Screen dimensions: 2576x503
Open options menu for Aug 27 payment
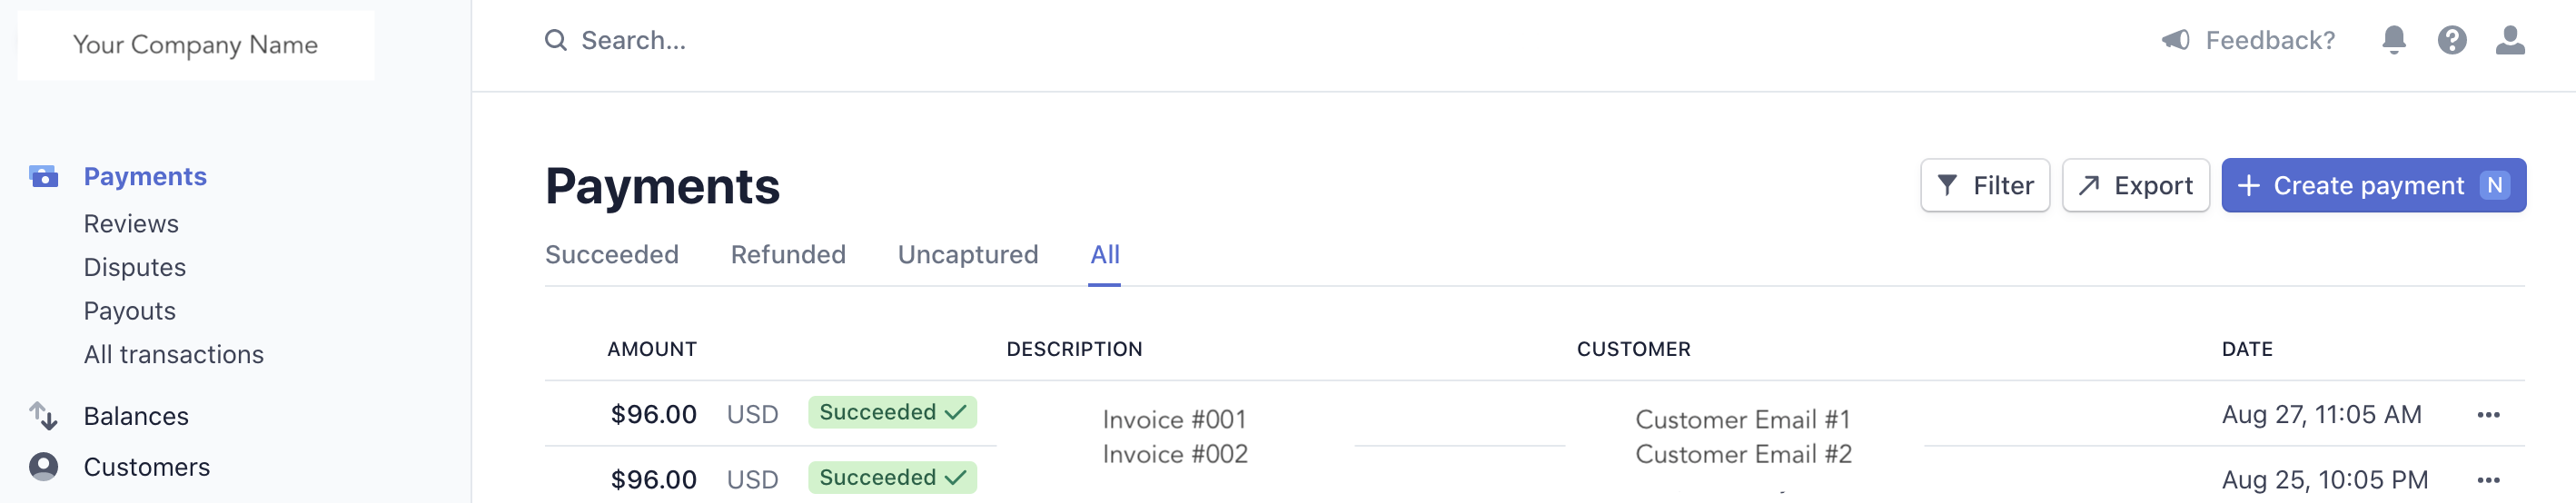point(2488,415)
